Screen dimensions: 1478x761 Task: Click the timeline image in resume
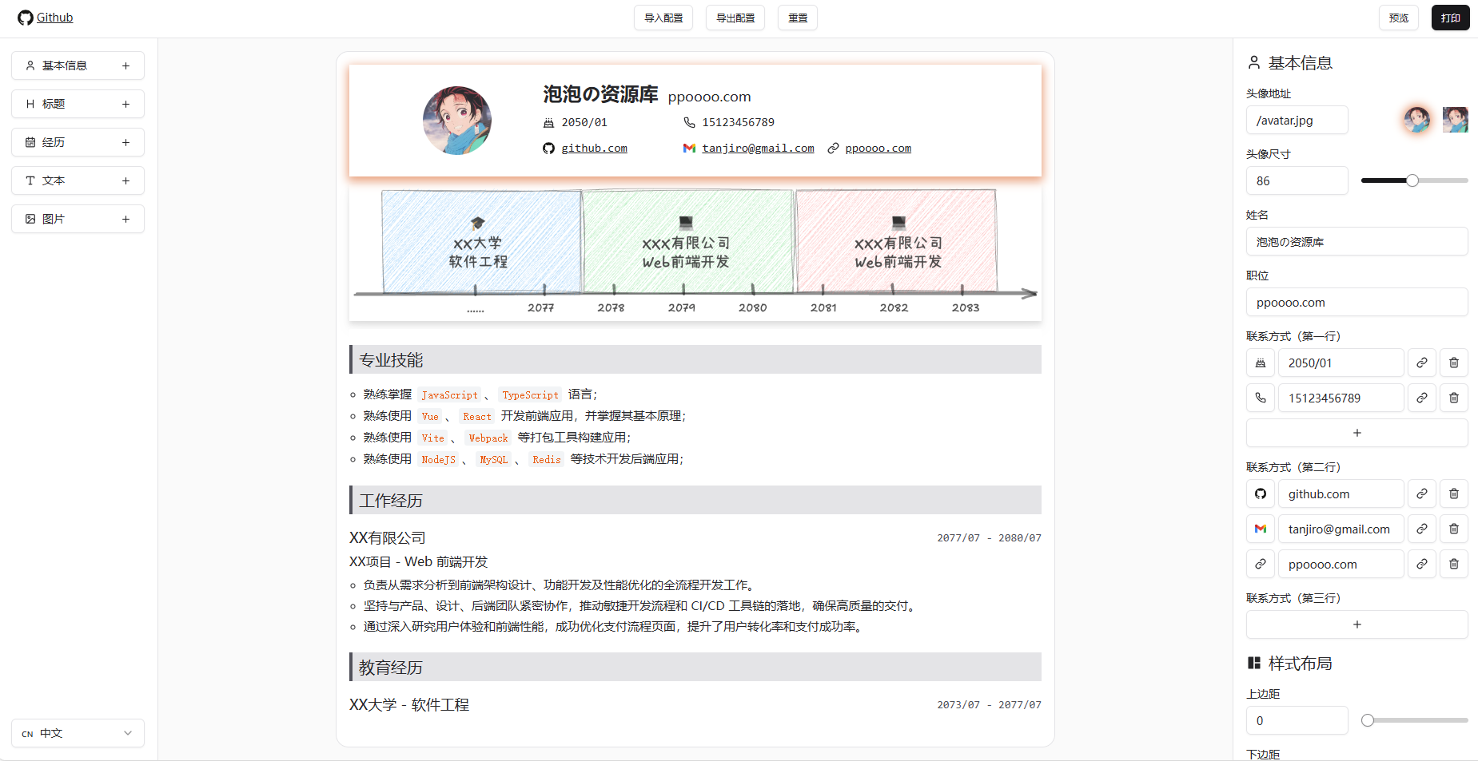click(x=695, y=252)
